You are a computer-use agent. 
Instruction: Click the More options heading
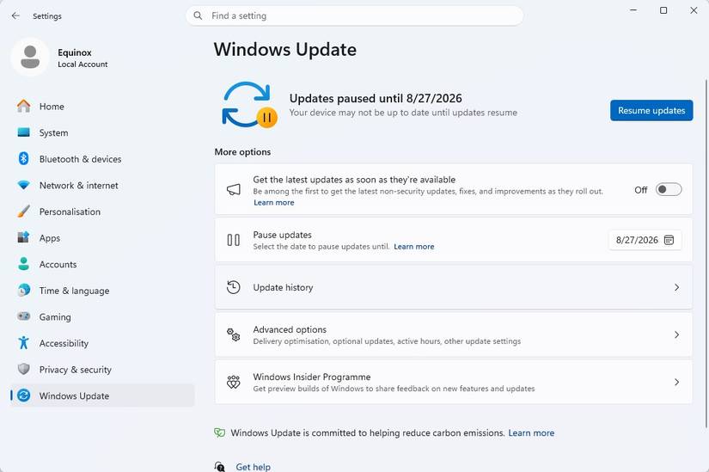[x=243, y=152]
